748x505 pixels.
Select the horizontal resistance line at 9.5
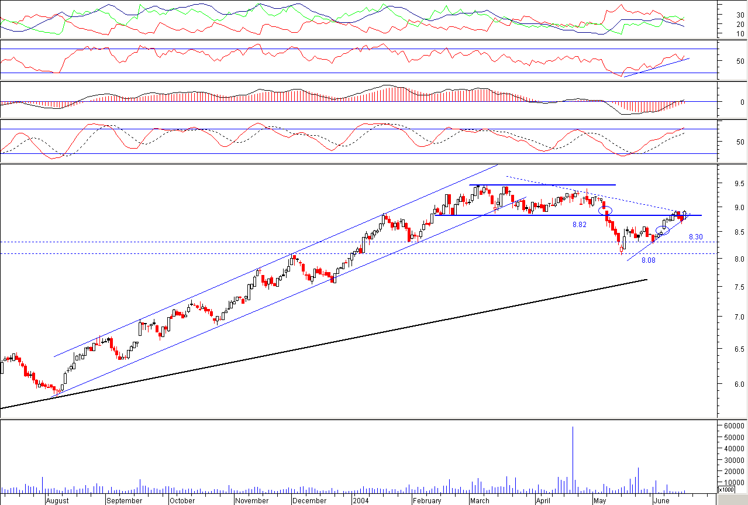[x=543, y=185]
